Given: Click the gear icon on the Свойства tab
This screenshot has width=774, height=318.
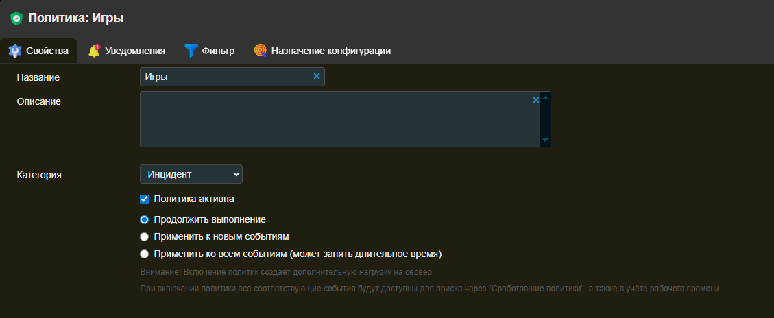Looking at the screenshot, I should click(x=15, y=51).
